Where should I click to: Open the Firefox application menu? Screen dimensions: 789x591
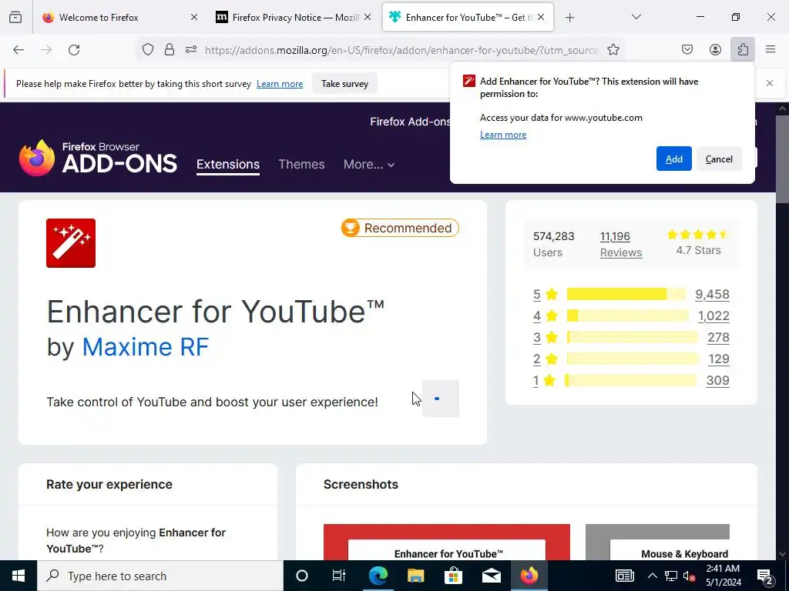(x=771, y=49)
